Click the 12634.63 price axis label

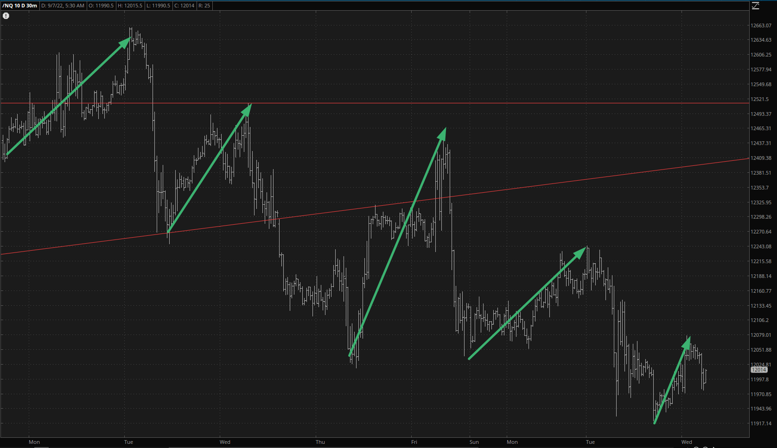pyautogui.click(x=761, y=40)
